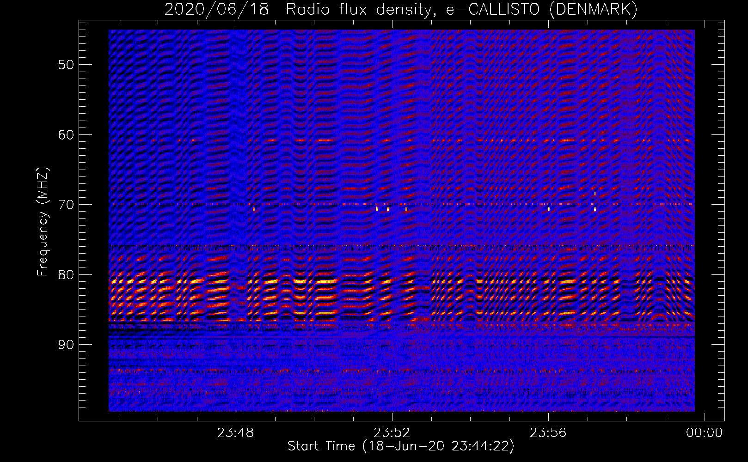This screenshot has width=748, height=462.
Task: Click the 00:00 time tick label
Action: coord(704,433)
